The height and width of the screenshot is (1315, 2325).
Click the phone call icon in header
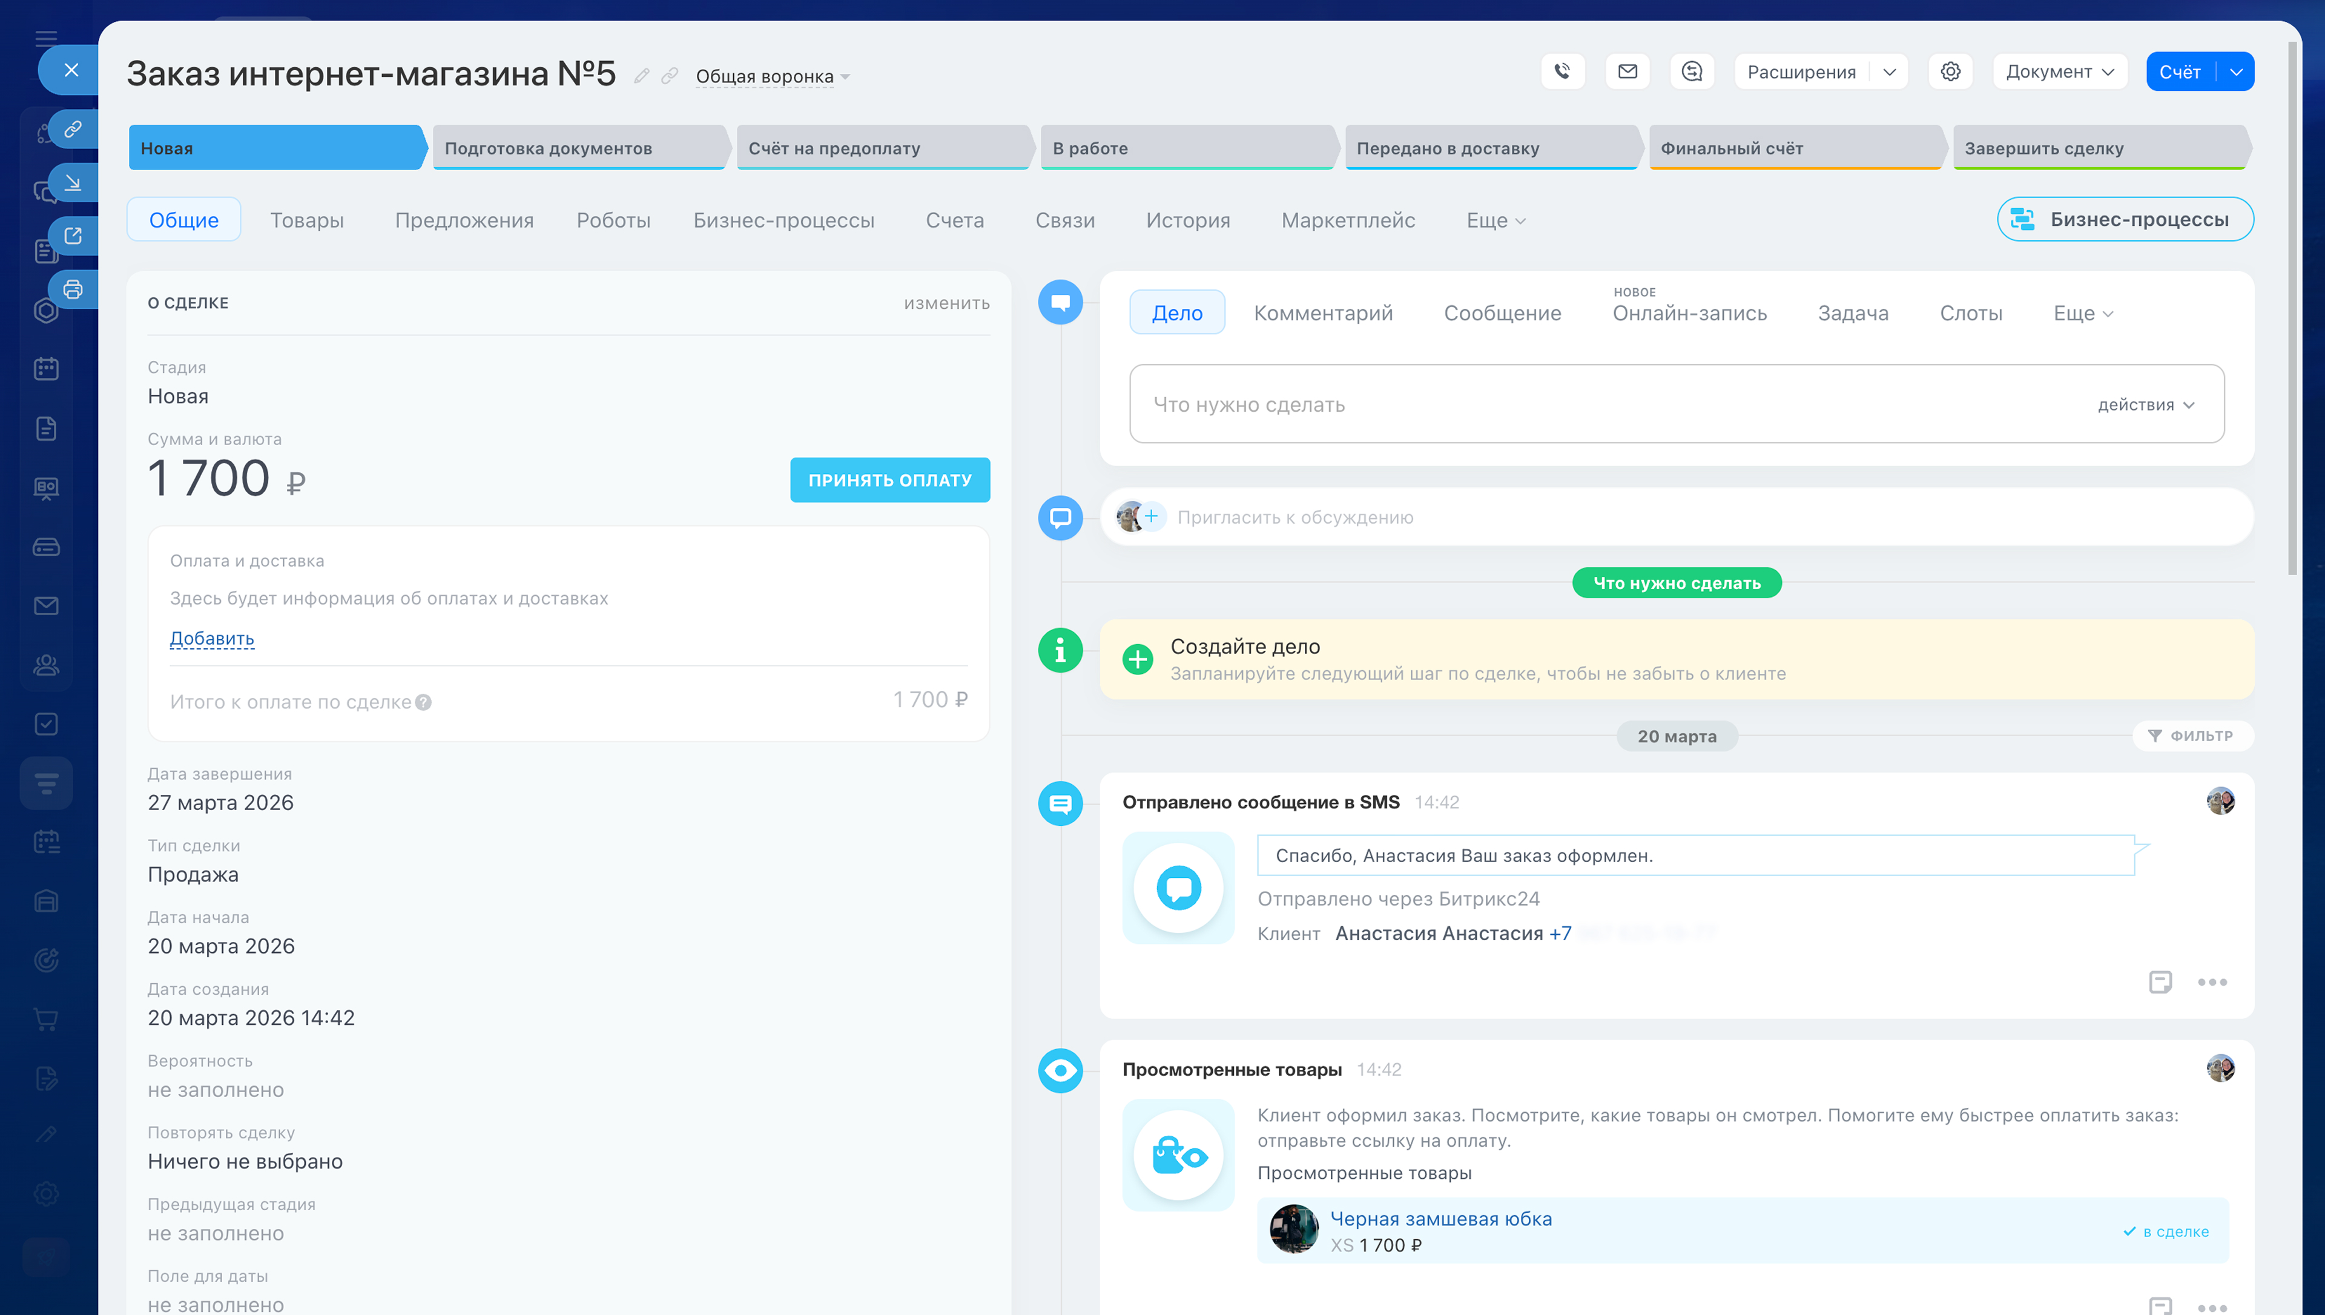(1562, 71)
